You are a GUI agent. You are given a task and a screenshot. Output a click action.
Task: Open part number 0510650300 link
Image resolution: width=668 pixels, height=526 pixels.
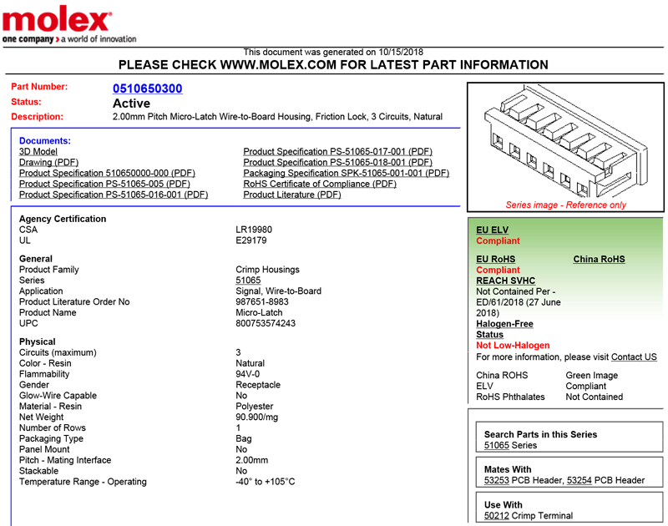coord(147,89)
